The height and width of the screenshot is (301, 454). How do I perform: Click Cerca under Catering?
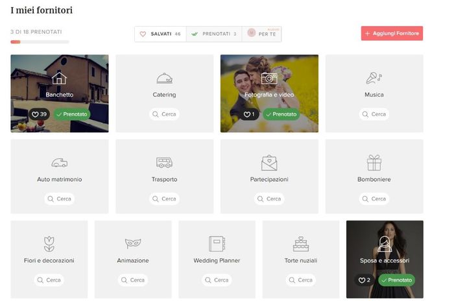164,114
